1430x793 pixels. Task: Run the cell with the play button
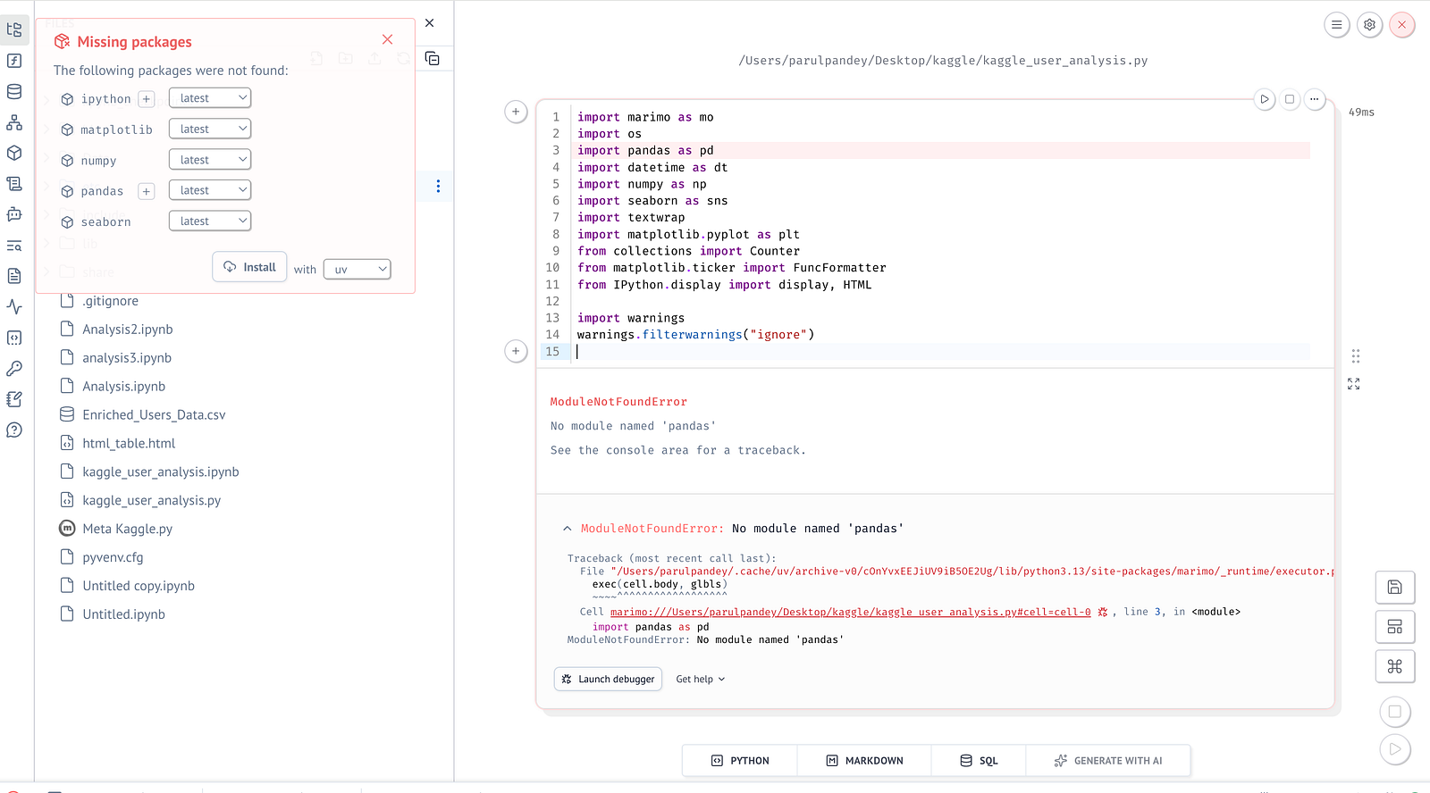point(1264,99)
